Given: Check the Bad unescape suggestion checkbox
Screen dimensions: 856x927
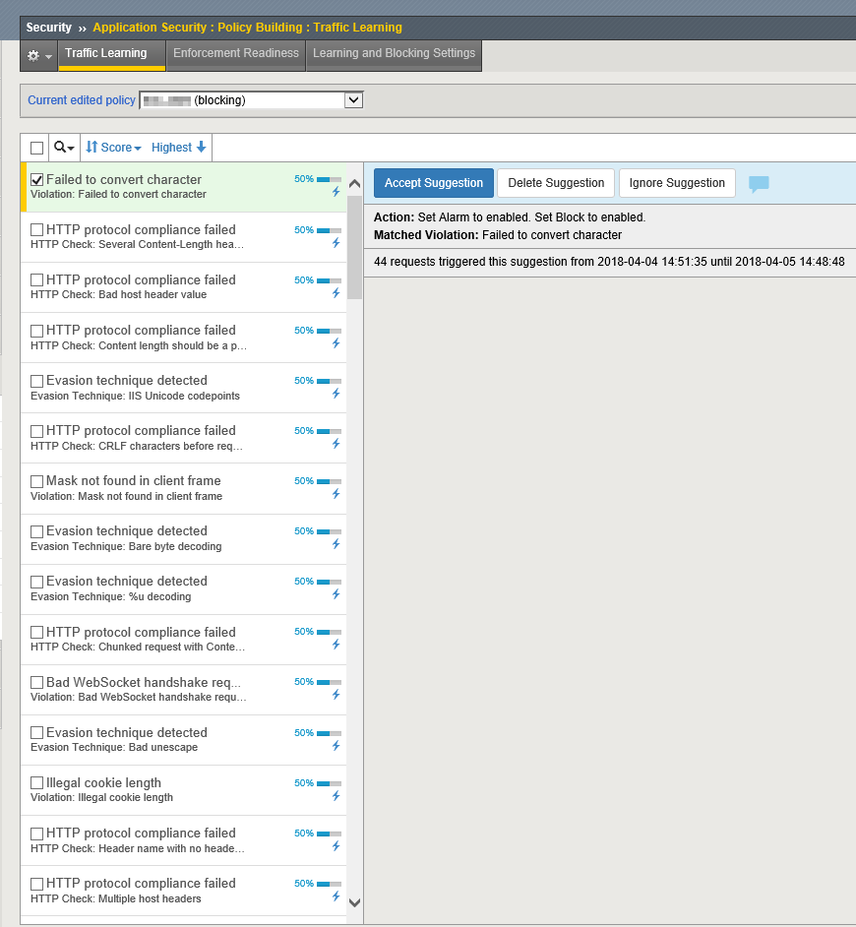Looking at the screenshot, I should pos(36,732).
